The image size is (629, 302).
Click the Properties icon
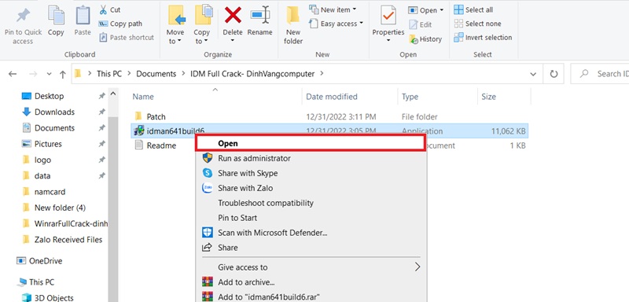388,16
